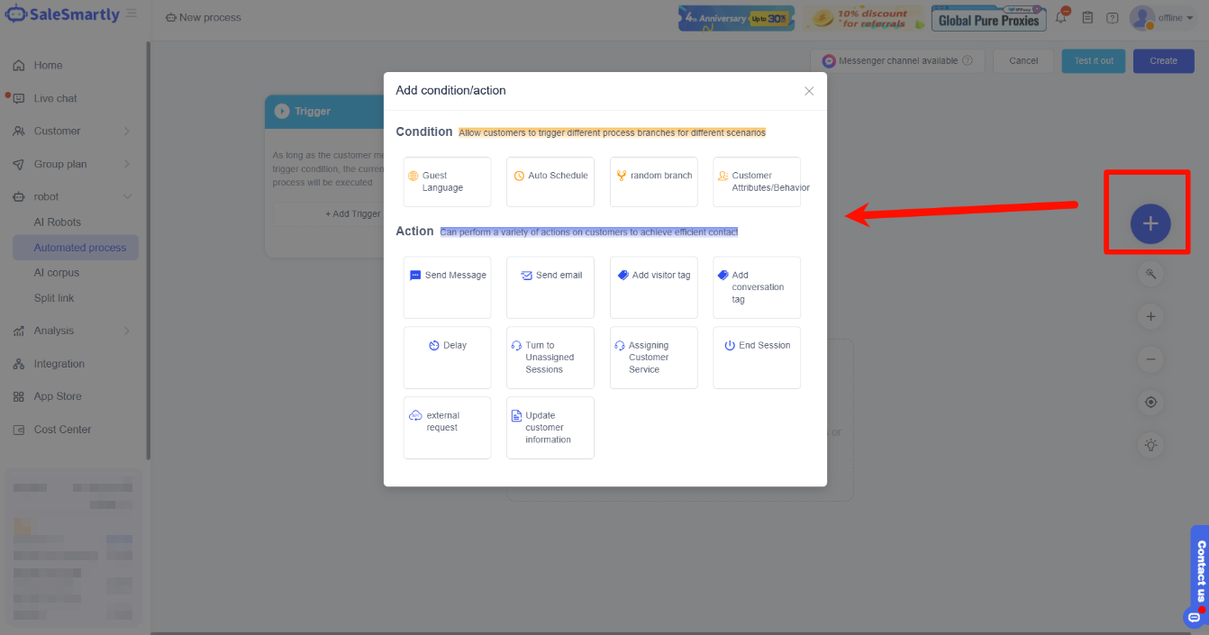Collapse the sidebar with hamburger icon
The width and height of the screenshot is (1209, 635).
pyautogui.click(x=132, y=14)
